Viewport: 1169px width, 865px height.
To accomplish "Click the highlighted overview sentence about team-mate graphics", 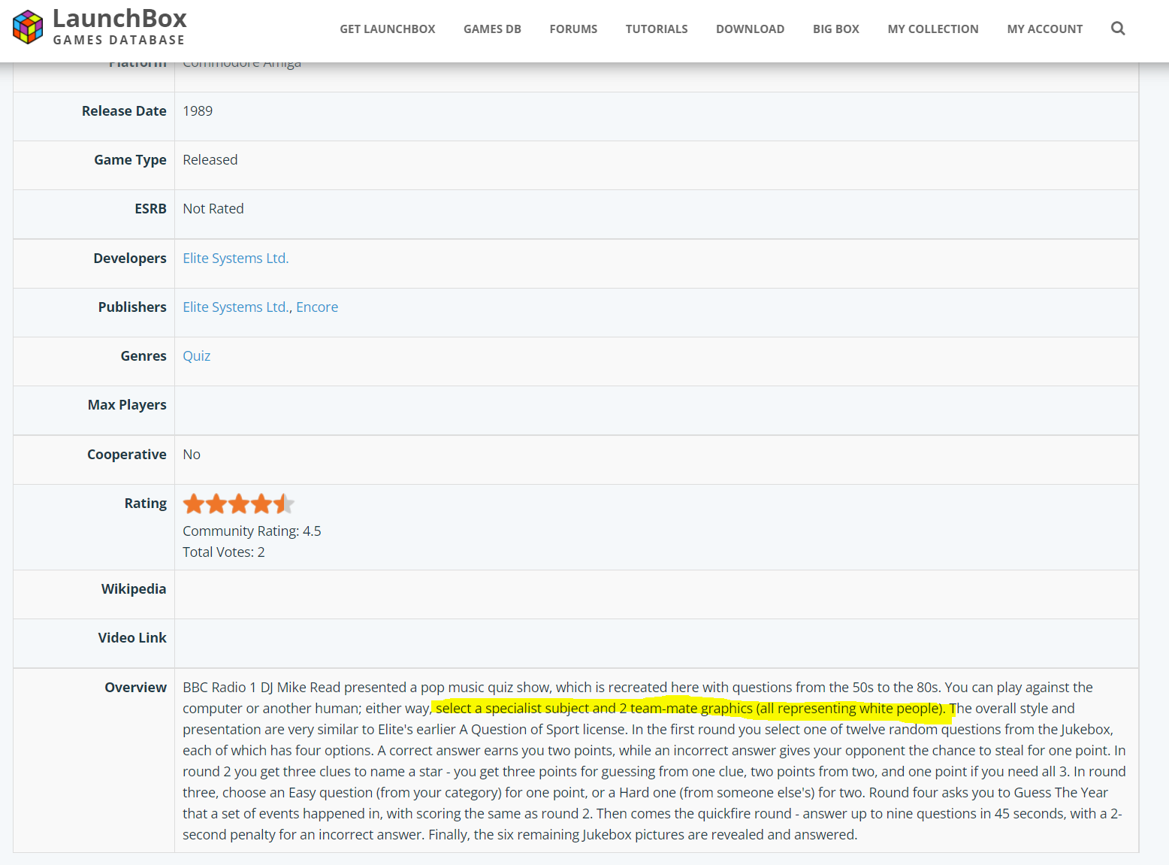I will pos(690,708).
